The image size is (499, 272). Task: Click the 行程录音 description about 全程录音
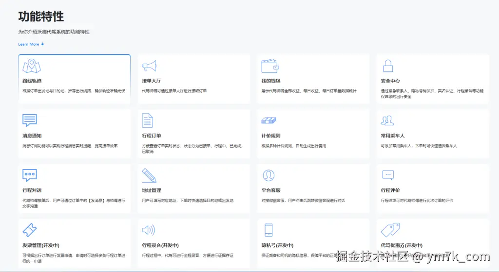188,255
